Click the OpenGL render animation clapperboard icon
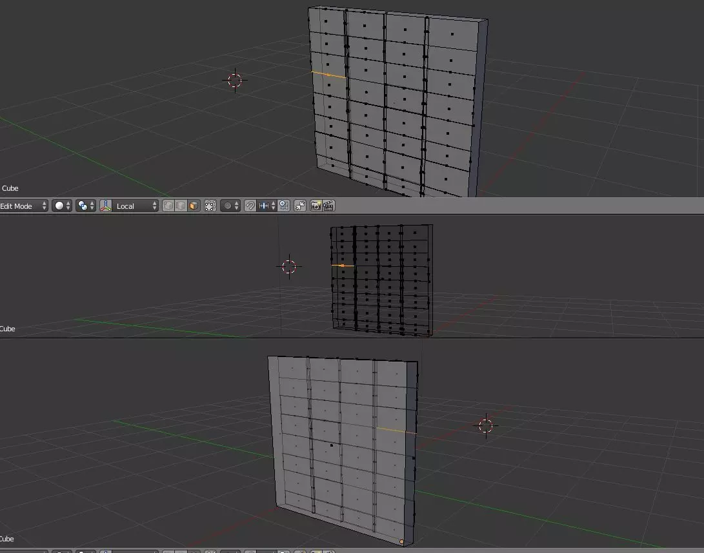This screenshot has width=704, height=553. (328, 206)
